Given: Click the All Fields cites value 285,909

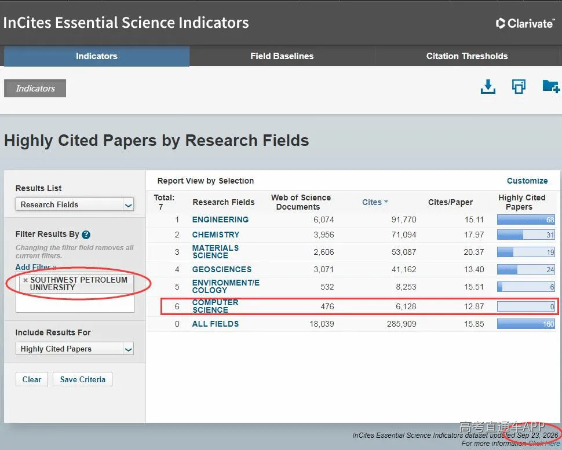Looking at the screenshot, I should coord(402,324).
